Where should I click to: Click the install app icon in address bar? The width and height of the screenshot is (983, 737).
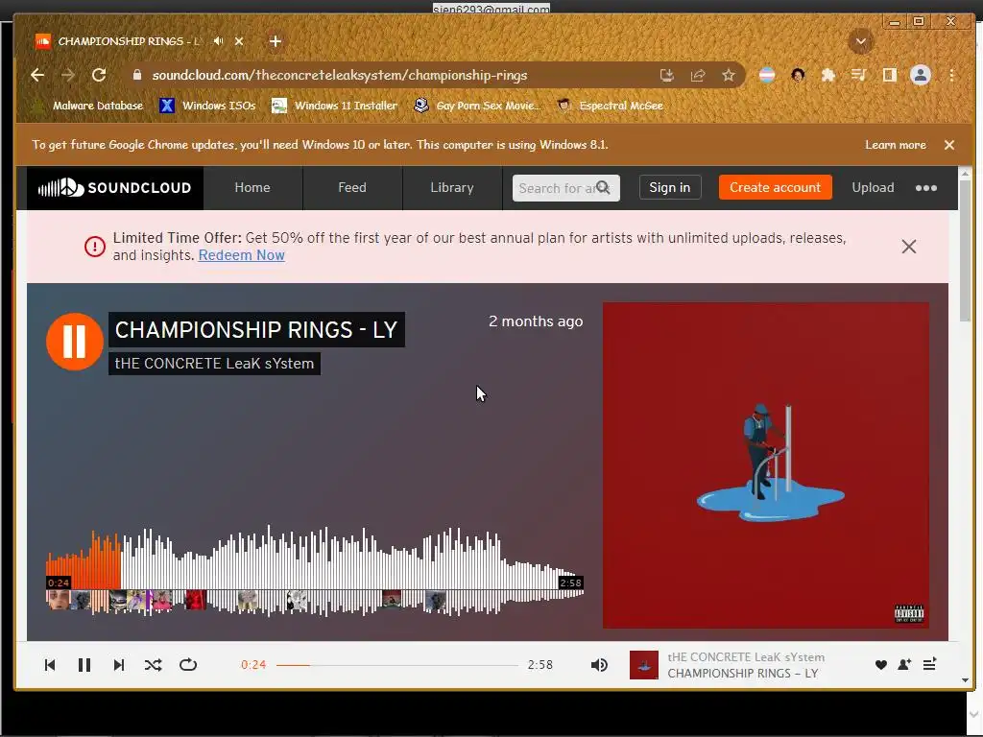[667, 75]
